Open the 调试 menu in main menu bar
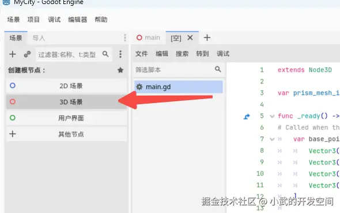The image size is (340, 213). [54, 20]
